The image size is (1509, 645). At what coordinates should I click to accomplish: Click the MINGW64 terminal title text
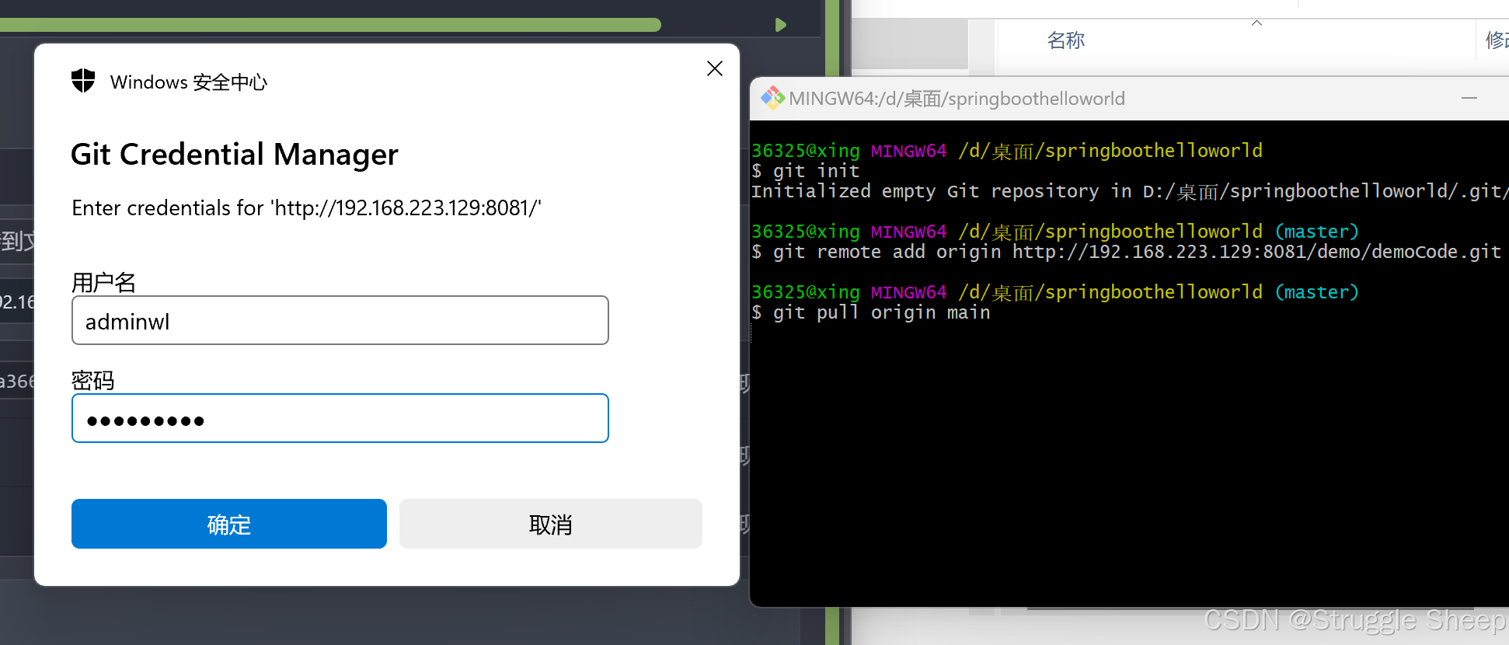tap(957, 99)
